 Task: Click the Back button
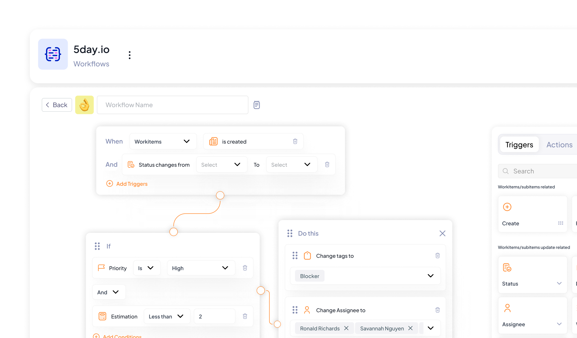pos(57,105)
